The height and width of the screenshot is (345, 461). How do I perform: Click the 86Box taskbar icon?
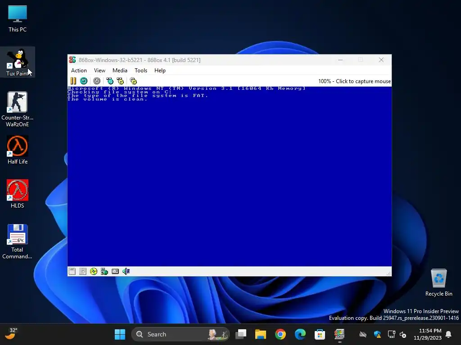coord(339,334)
